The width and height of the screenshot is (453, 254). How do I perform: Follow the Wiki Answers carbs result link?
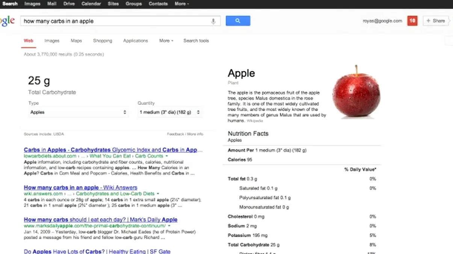tap(80, 187)
